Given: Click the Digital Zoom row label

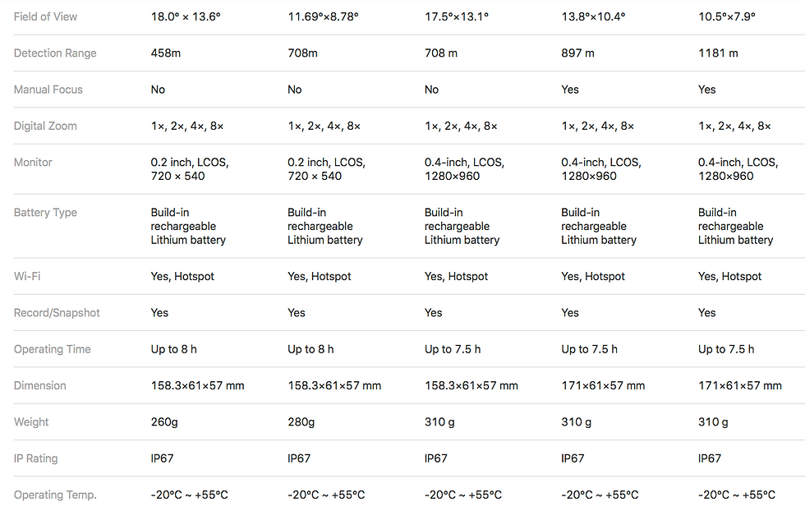Looking at the screenshot, I should click(45, 126).
